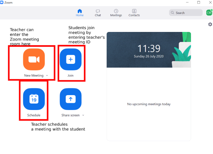Image resolution: width=213 pixels, height=154 pixels.
Task: Expand the Share screen options chevron
Action: [x=83, y=115]
